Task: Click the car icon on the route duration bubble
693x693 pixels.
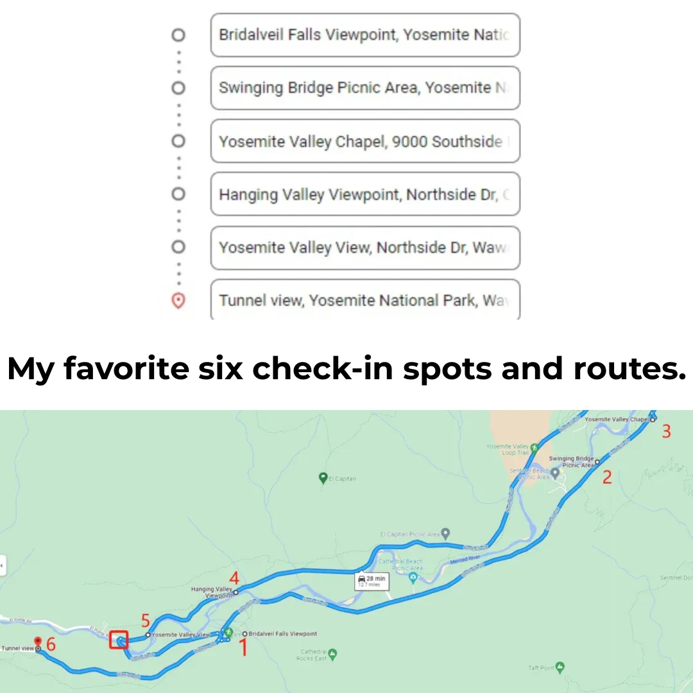Action: [361, 579]
